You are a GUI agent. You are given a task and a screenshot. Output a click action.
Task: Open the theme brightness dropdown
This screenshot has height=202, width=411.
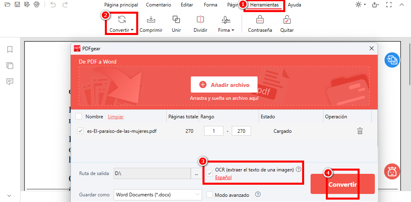coord(360,4)
